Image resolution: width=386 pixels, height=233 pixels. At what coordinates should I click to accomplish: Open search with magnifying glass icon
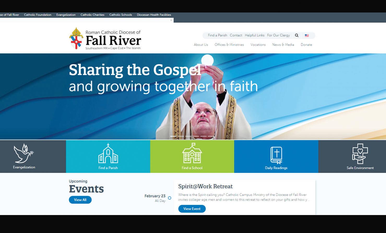pyautogui.click(x=297, y=35)
